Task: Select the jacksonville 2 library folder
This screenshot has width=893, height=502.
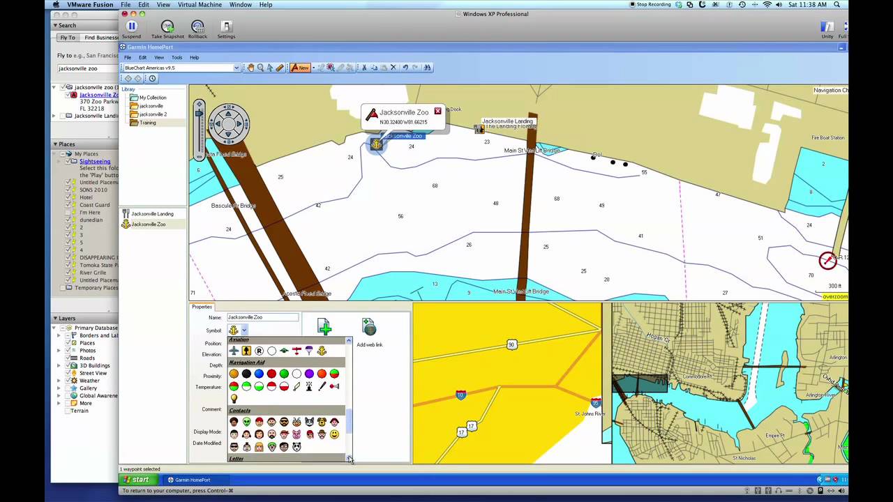Action: 148,114
